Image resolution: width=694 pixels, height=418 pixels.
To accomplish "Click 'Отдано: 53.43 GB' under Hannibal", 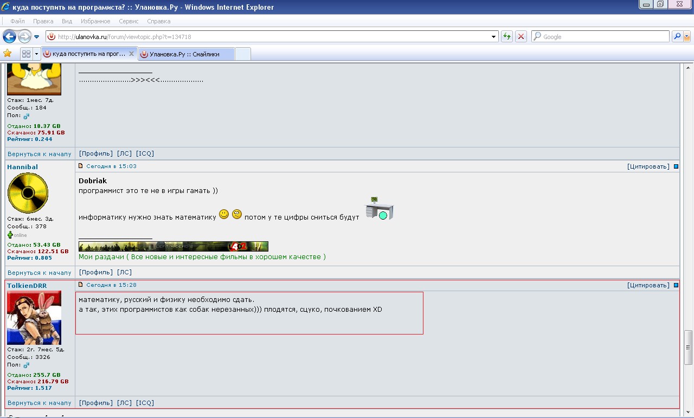I will (x=34, y=245).
